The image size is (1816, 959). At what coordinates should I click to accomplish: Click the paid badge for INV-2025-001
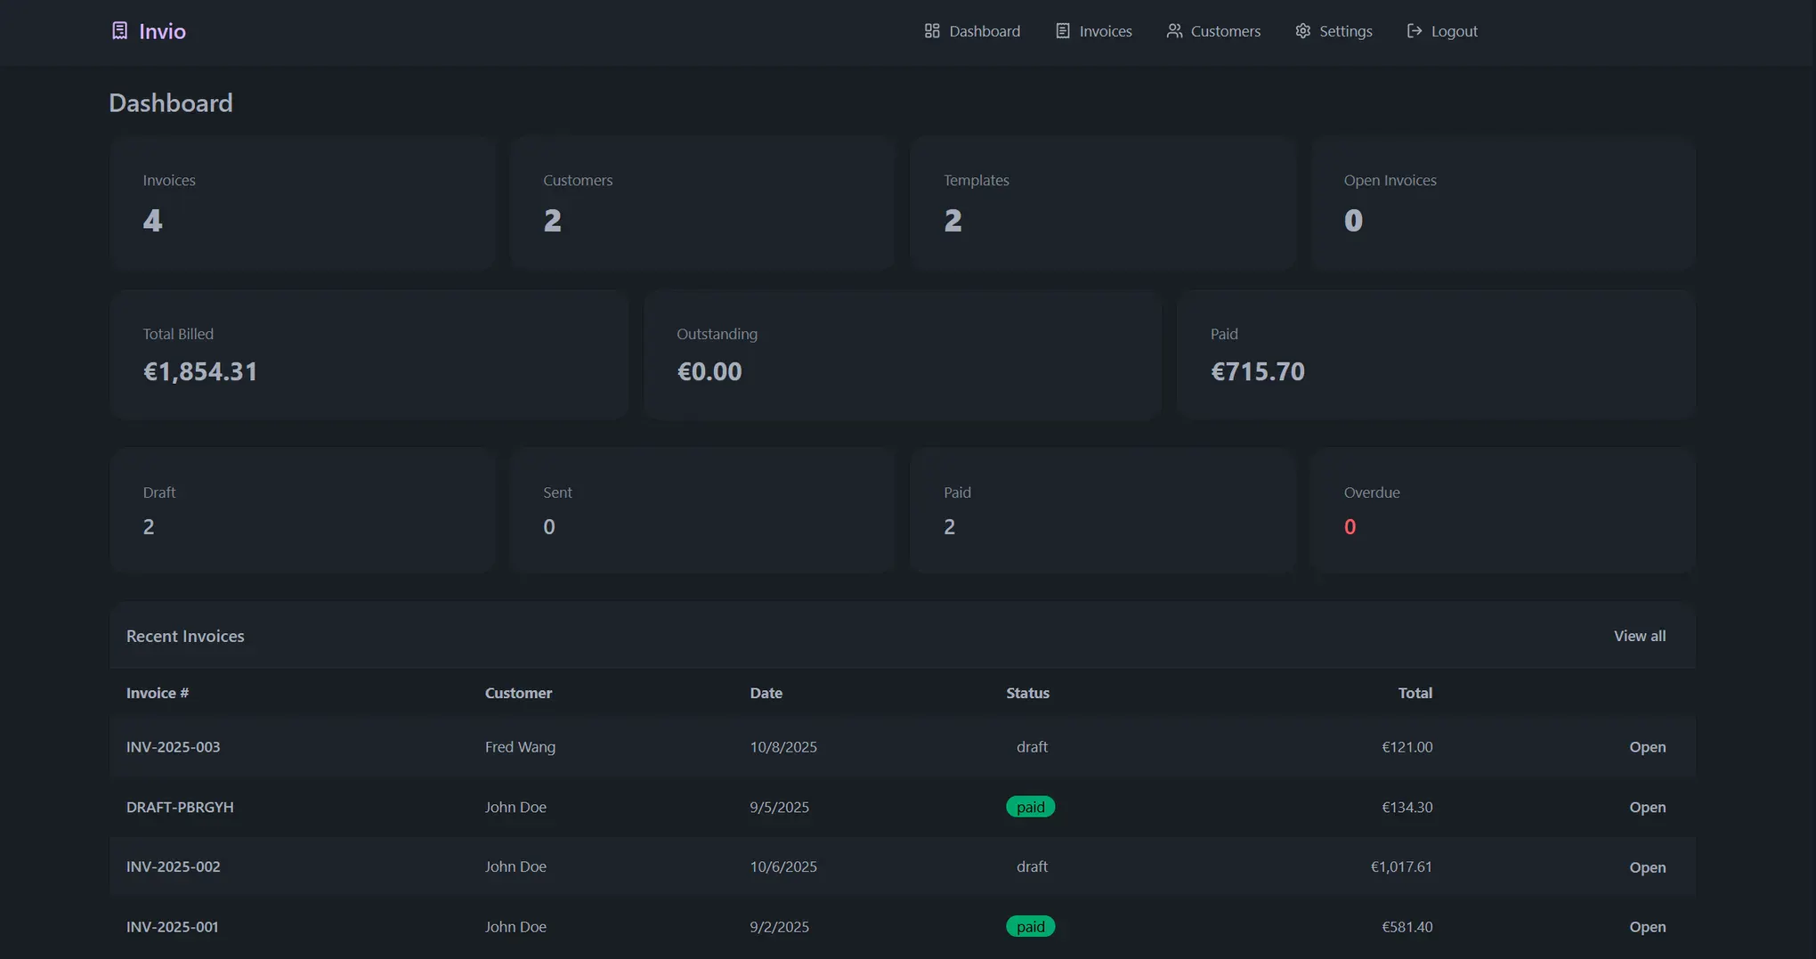tap(1030, 927)
